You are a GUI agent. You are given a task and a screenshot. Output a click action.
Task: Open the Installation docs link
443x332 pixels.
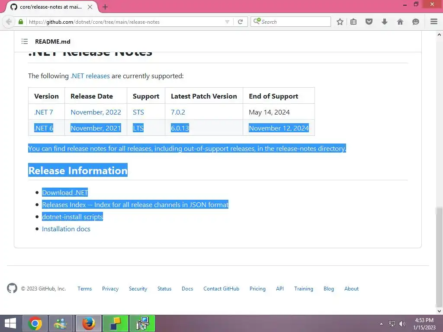[x=66, y=229]
